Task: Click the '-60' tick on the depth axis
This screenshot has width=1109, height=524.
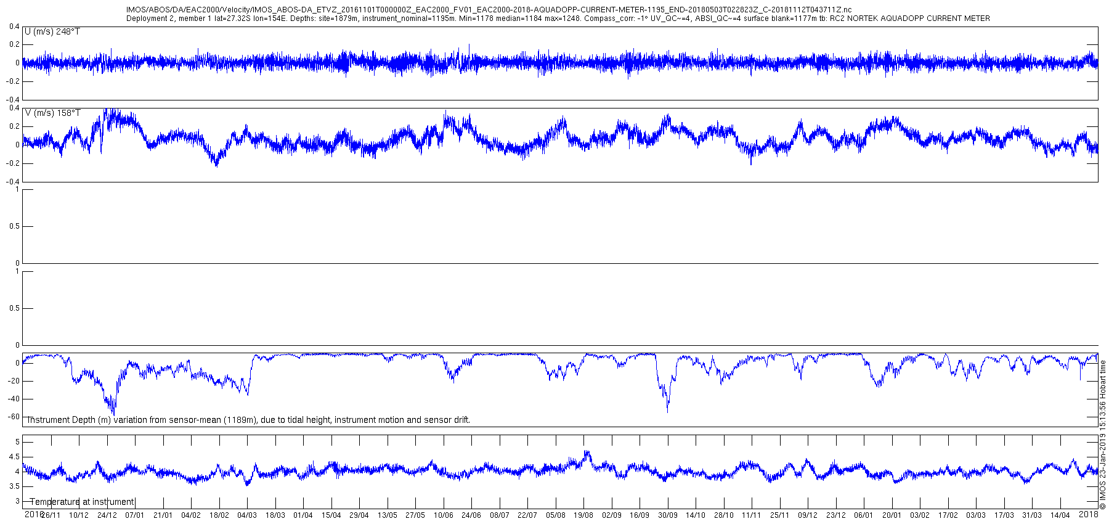Action: point(14,417)
